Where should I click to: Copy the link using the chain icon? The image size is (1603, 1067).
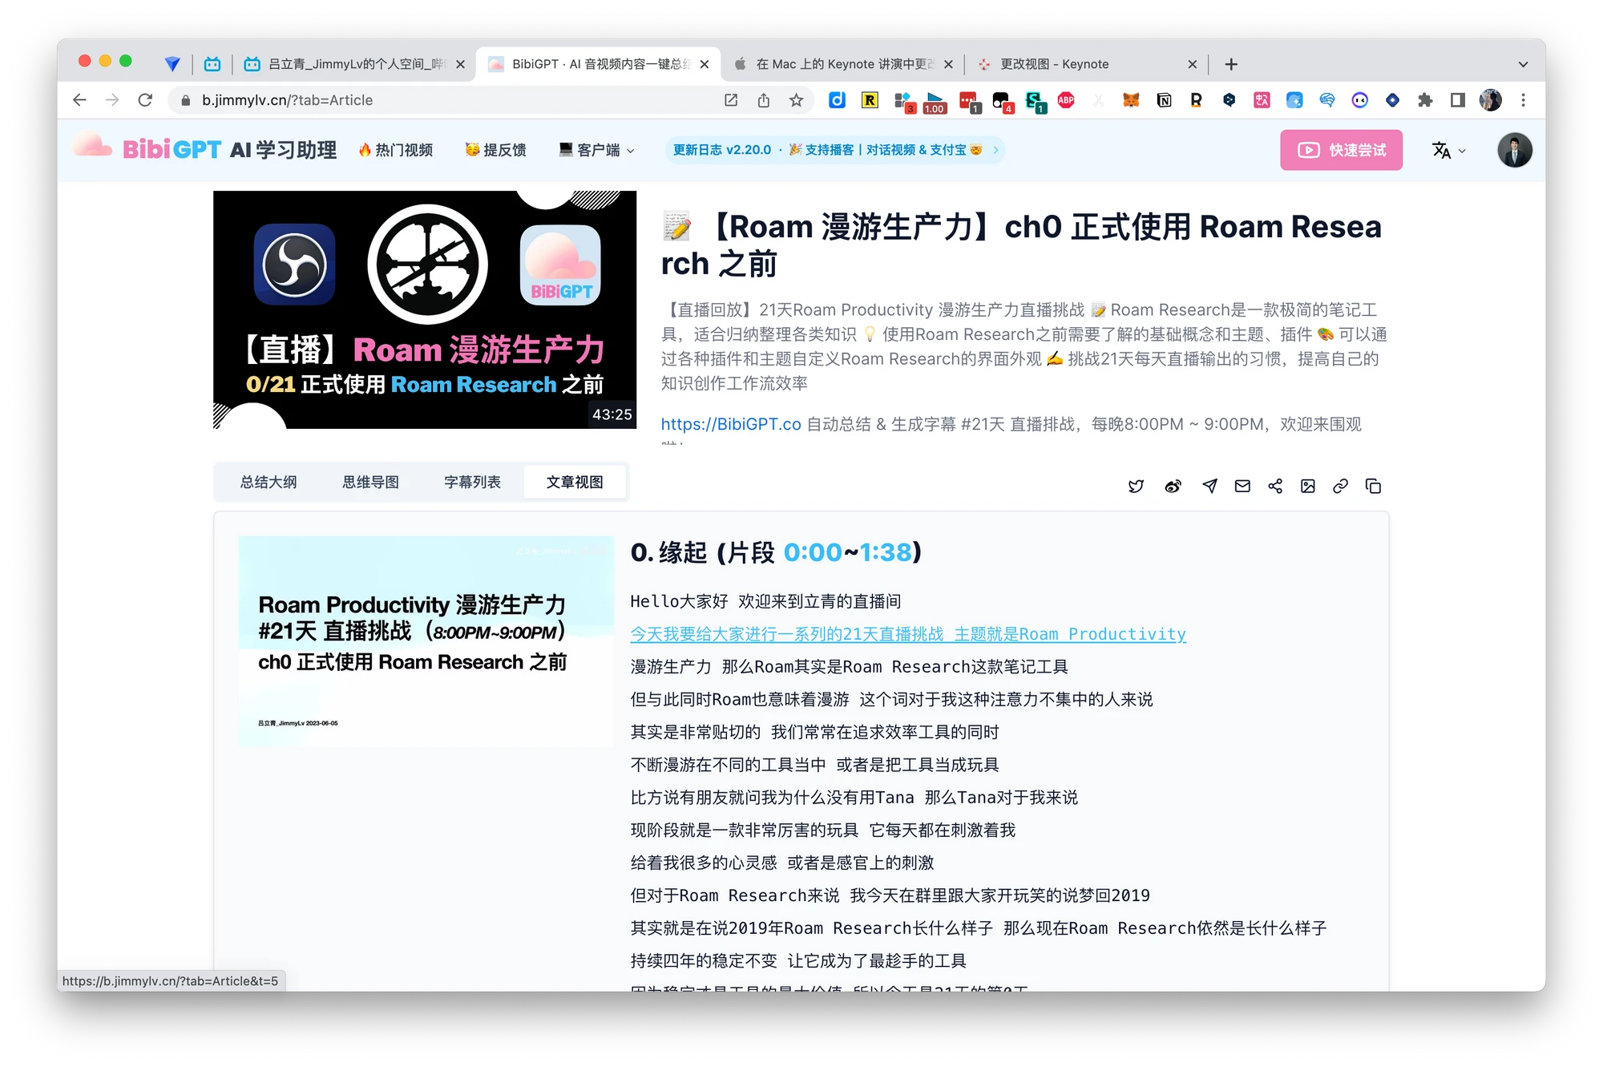1340,486
